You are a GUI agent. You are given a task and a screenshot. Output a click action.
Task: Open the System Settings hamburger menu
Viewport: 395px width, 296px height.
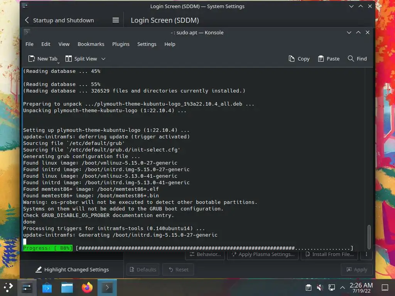(x=116, y=20)
